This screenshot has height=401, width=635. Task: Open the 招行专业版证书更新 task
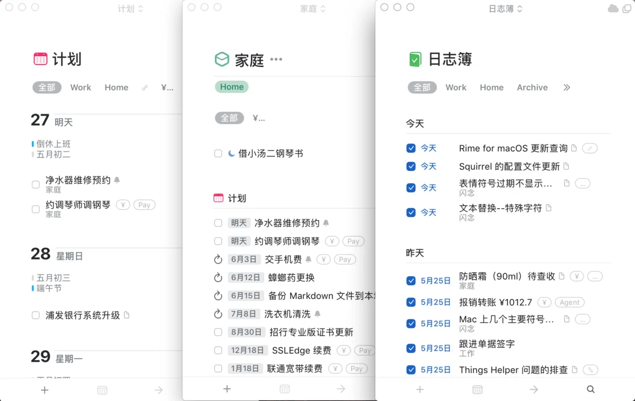tap(311, 332)
